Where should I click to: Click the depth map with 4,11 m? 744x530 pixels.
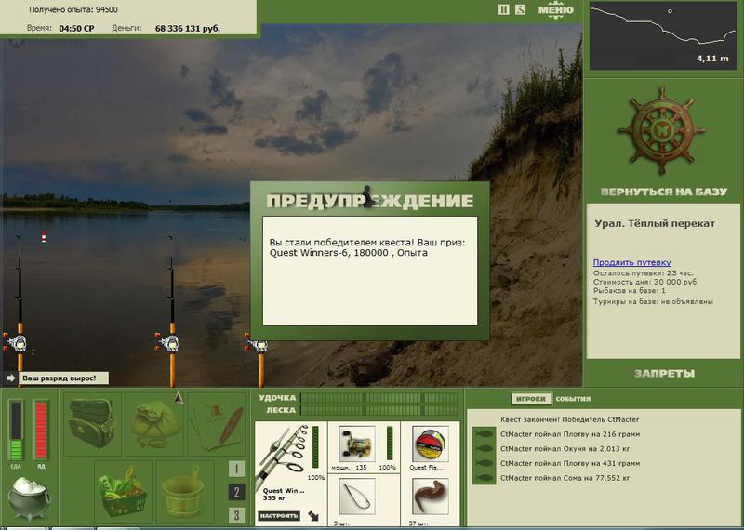tap(663, 36)
